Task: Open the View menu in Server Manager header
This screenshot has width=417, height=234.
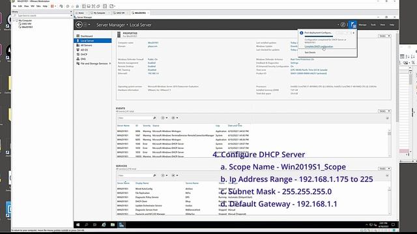Action: [382, 25]
